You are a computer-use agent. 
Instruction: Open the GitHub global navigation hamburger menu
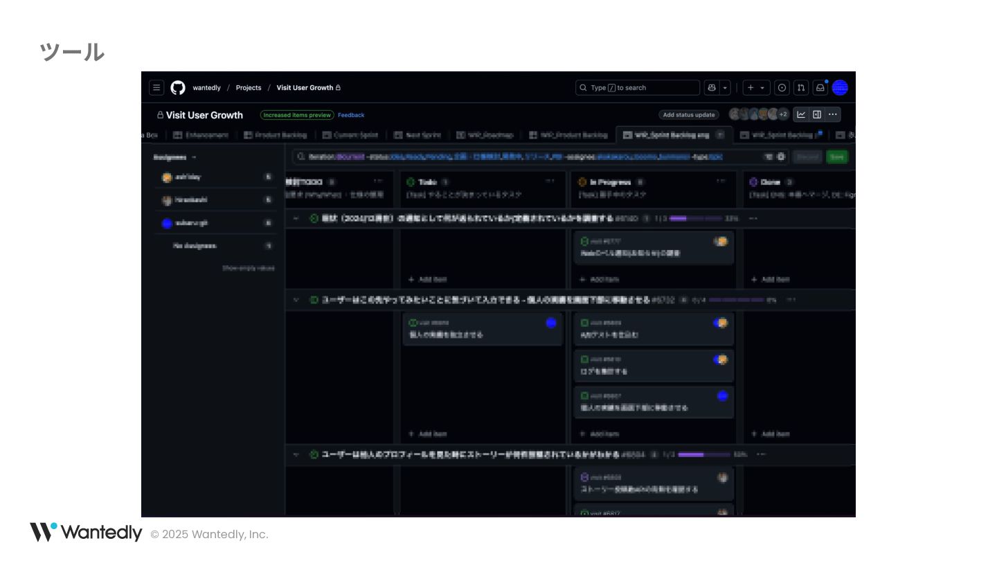156,88
